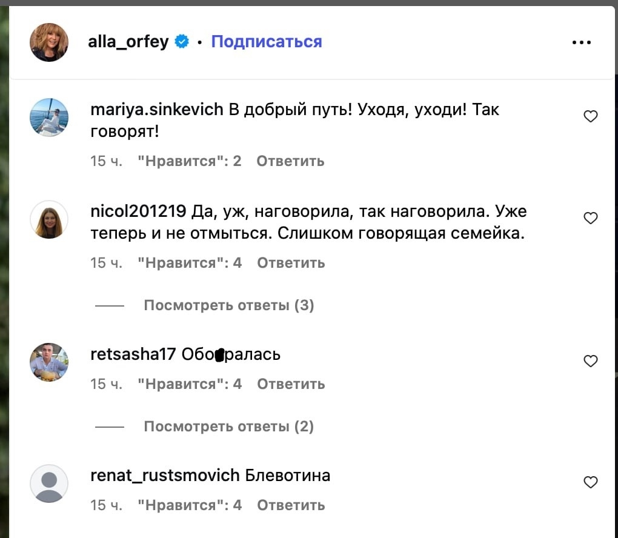This screenshot has height=538, width=618.
Task: Click nicol201219's profile avatar
Action: 49,219
